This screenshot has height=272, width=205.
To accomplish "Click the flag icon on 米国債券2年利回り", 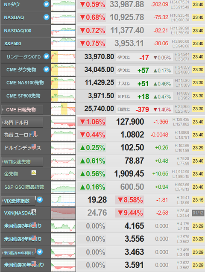I will click(34, 225).
